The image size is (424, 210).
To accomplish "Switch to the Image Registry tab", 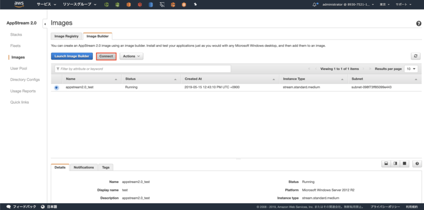I will coord(67,36).
